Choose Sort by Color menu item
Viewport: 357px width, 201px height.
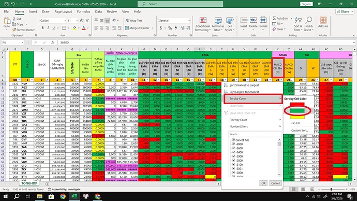click(253, 98)
